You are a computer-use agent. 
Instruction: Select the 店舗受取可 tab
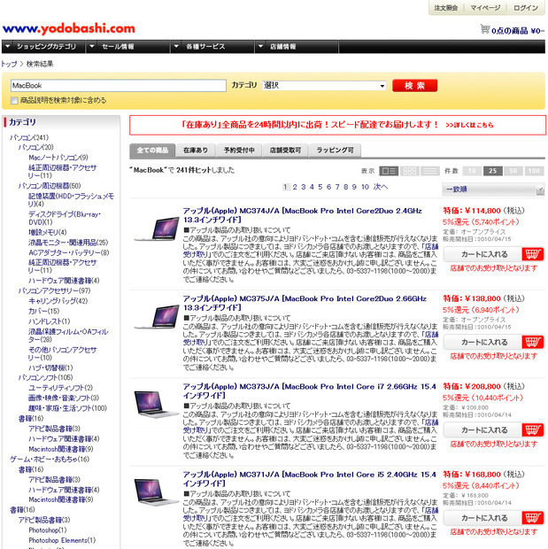tap(285, 151)
